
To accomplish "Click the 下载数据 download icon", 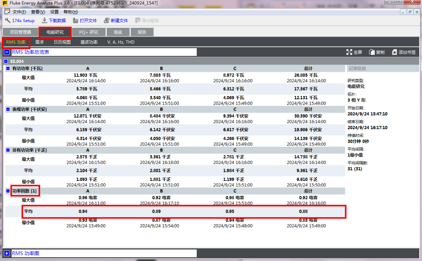I will tap(44, 20).
